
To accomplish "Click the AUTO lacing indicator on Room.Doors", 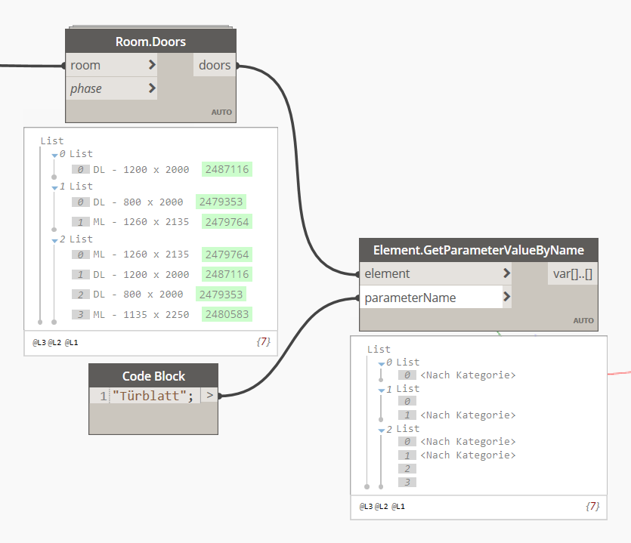I will click(221, 111).
